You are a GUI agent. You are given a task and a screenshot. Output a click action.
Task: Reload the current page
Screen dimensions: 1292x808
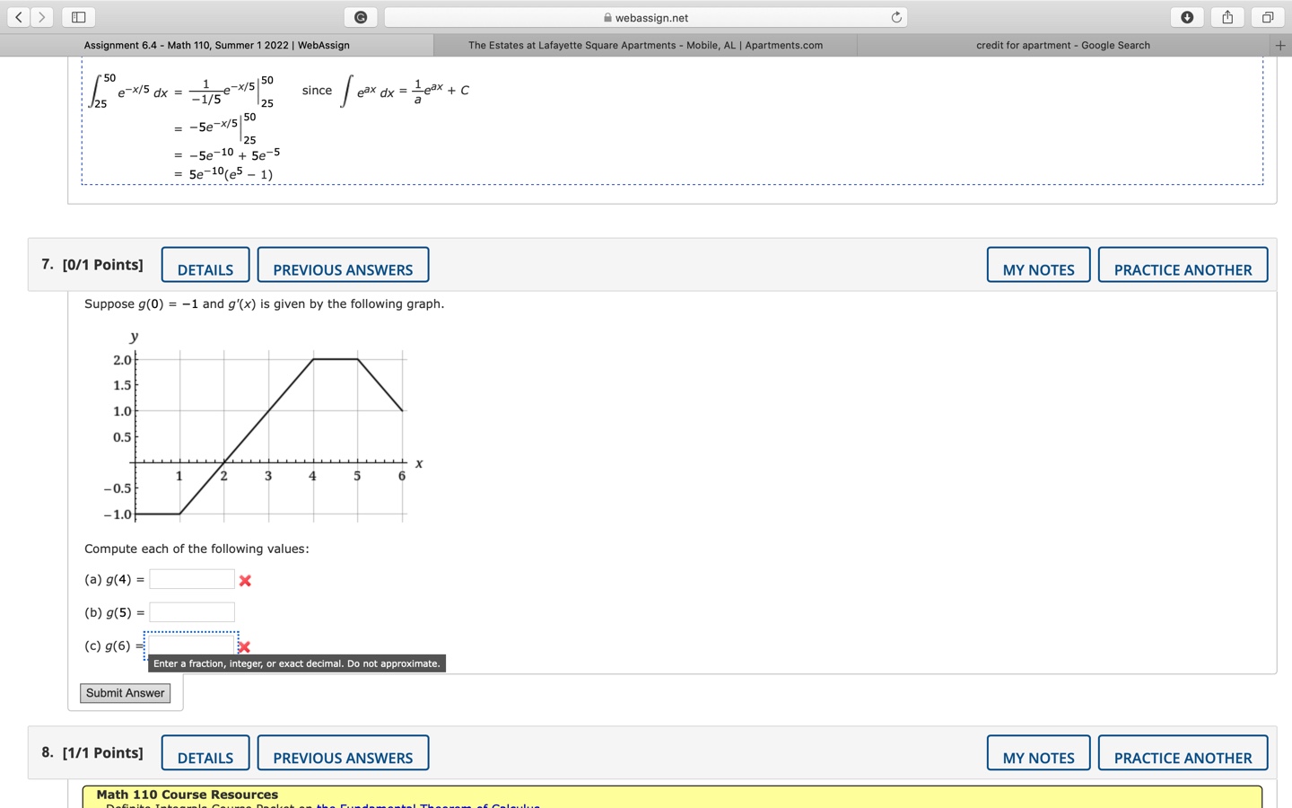click(x=897, y=16)
